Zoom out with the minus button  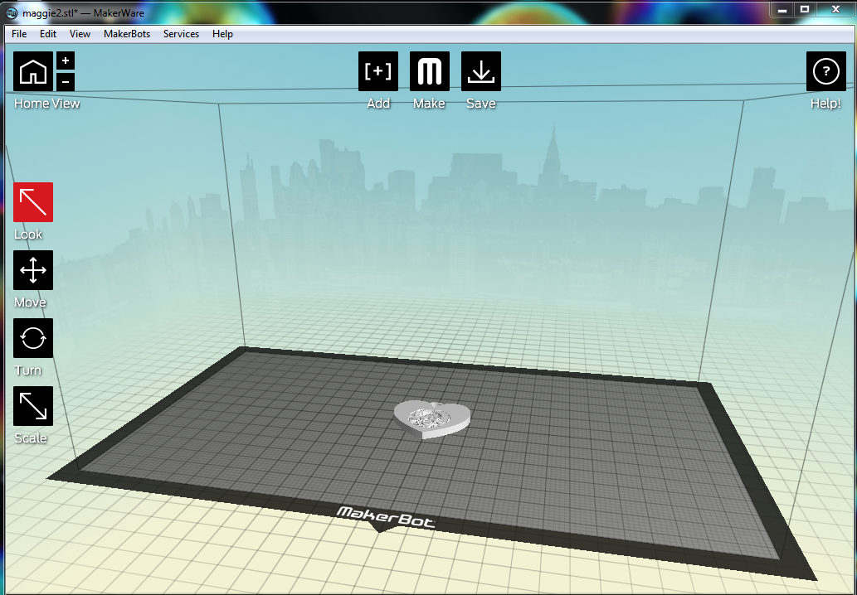(66, 82)
